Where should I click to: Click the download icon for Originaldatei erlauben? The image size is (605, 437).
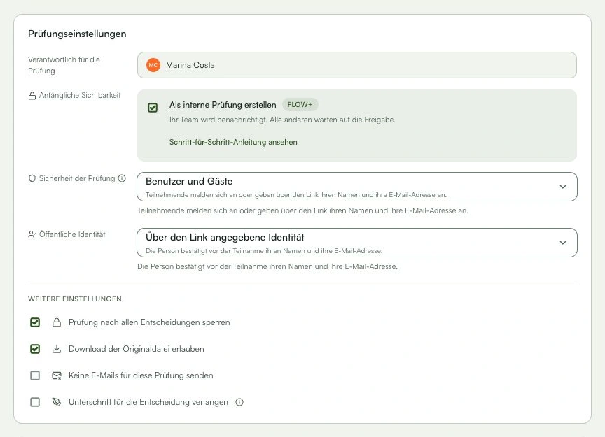point(57,349)
